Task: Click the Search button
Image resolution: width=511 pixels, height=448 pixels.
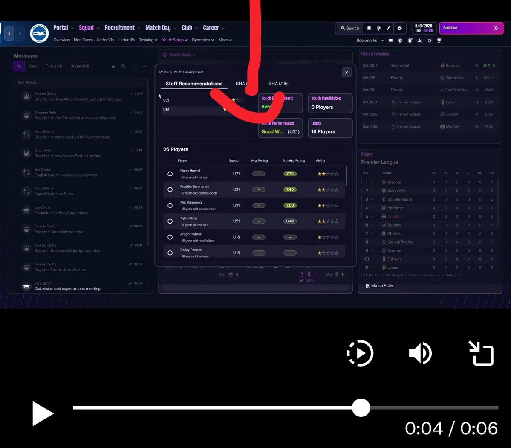Action: point(349,29)
